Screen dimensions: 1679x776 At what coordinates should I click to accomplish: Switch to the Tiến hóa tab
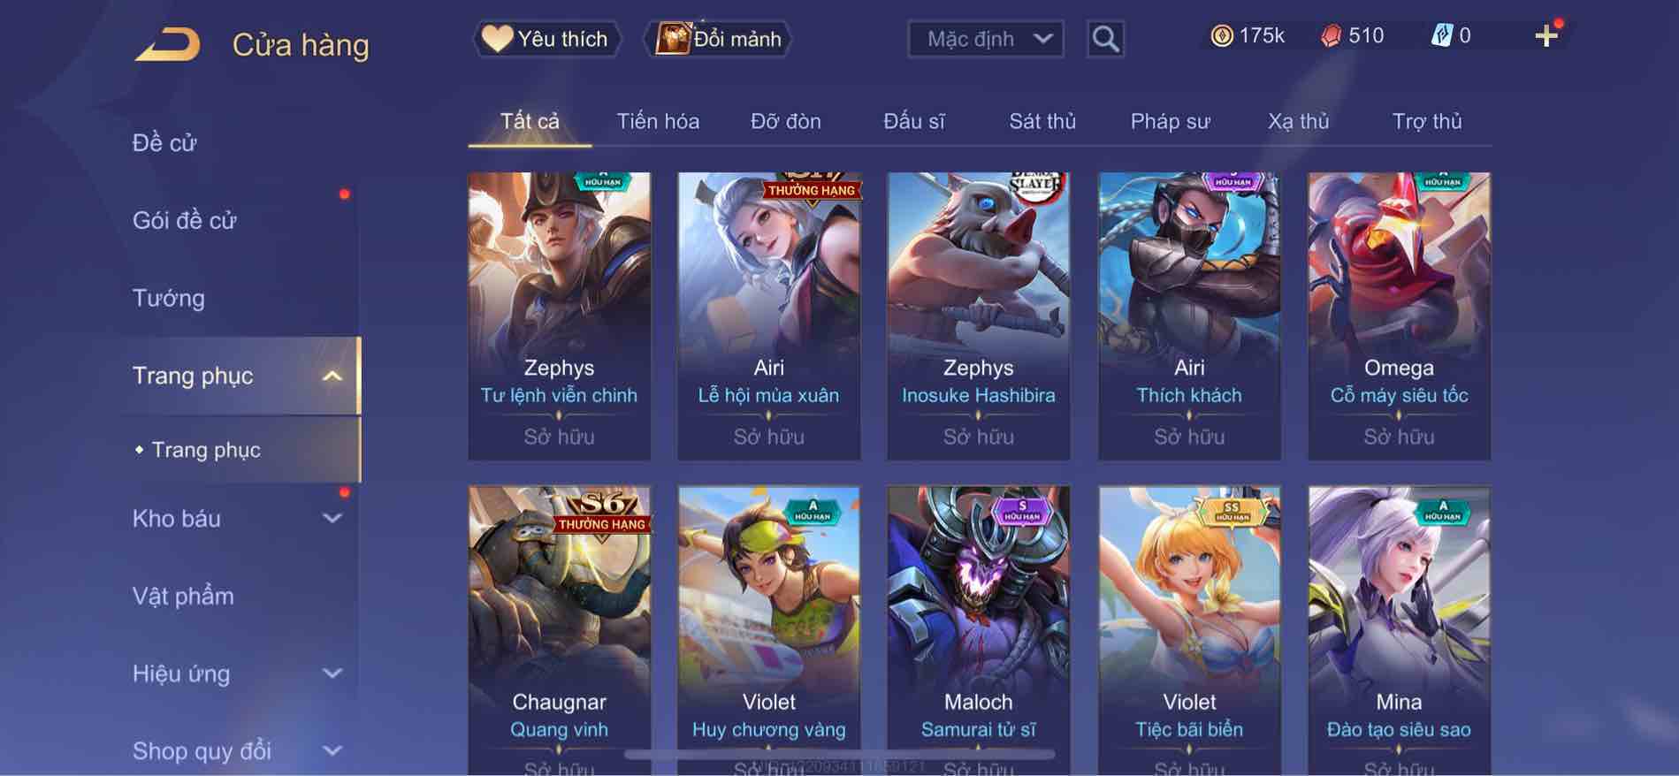658,121
